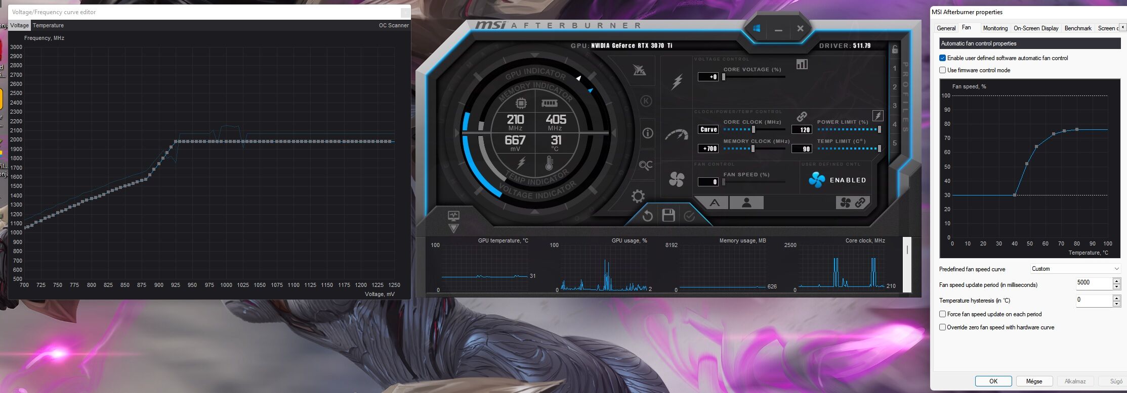Viewport: 1127px width, 393px height.
Task: Detach hardware monitor graph icon
Action: (x=453, y=216)
